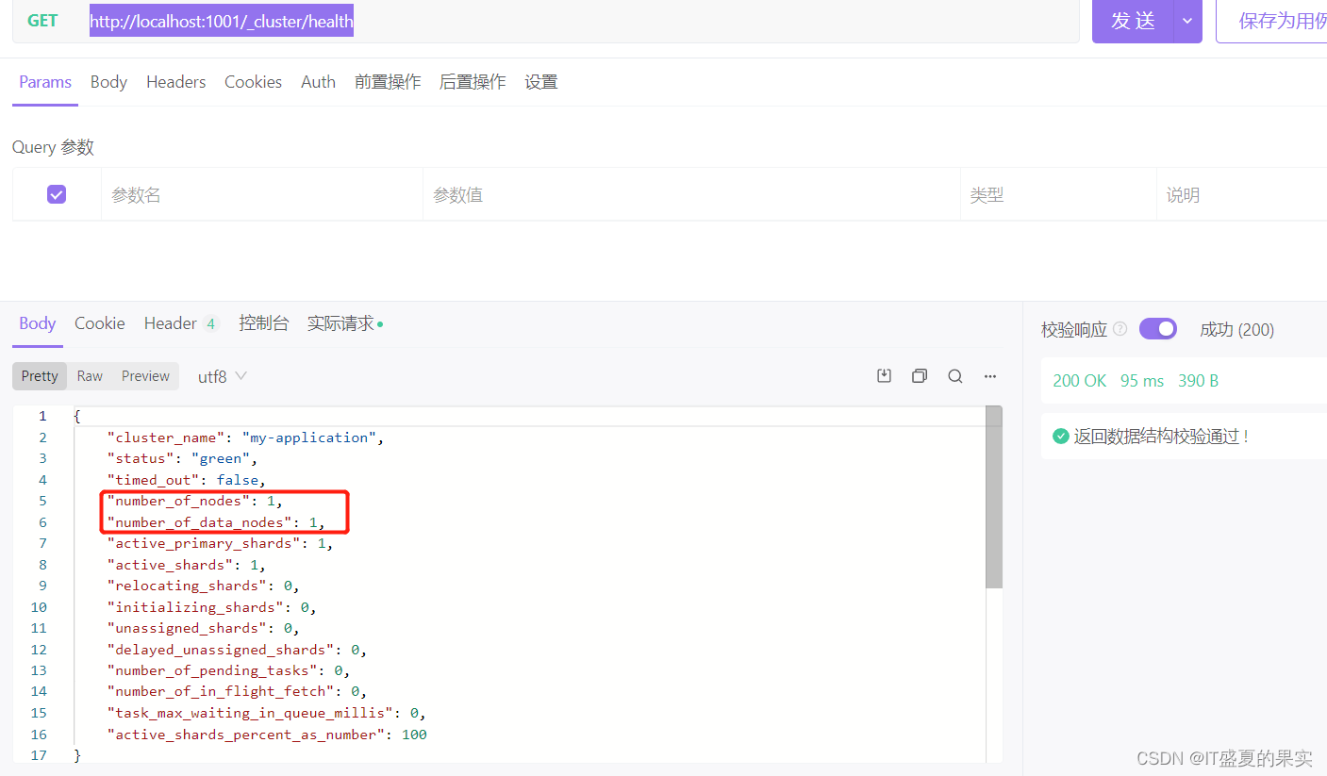The image size is (1327, 776).
Task: Open the GET method dropdown
Action: [43, 20]
